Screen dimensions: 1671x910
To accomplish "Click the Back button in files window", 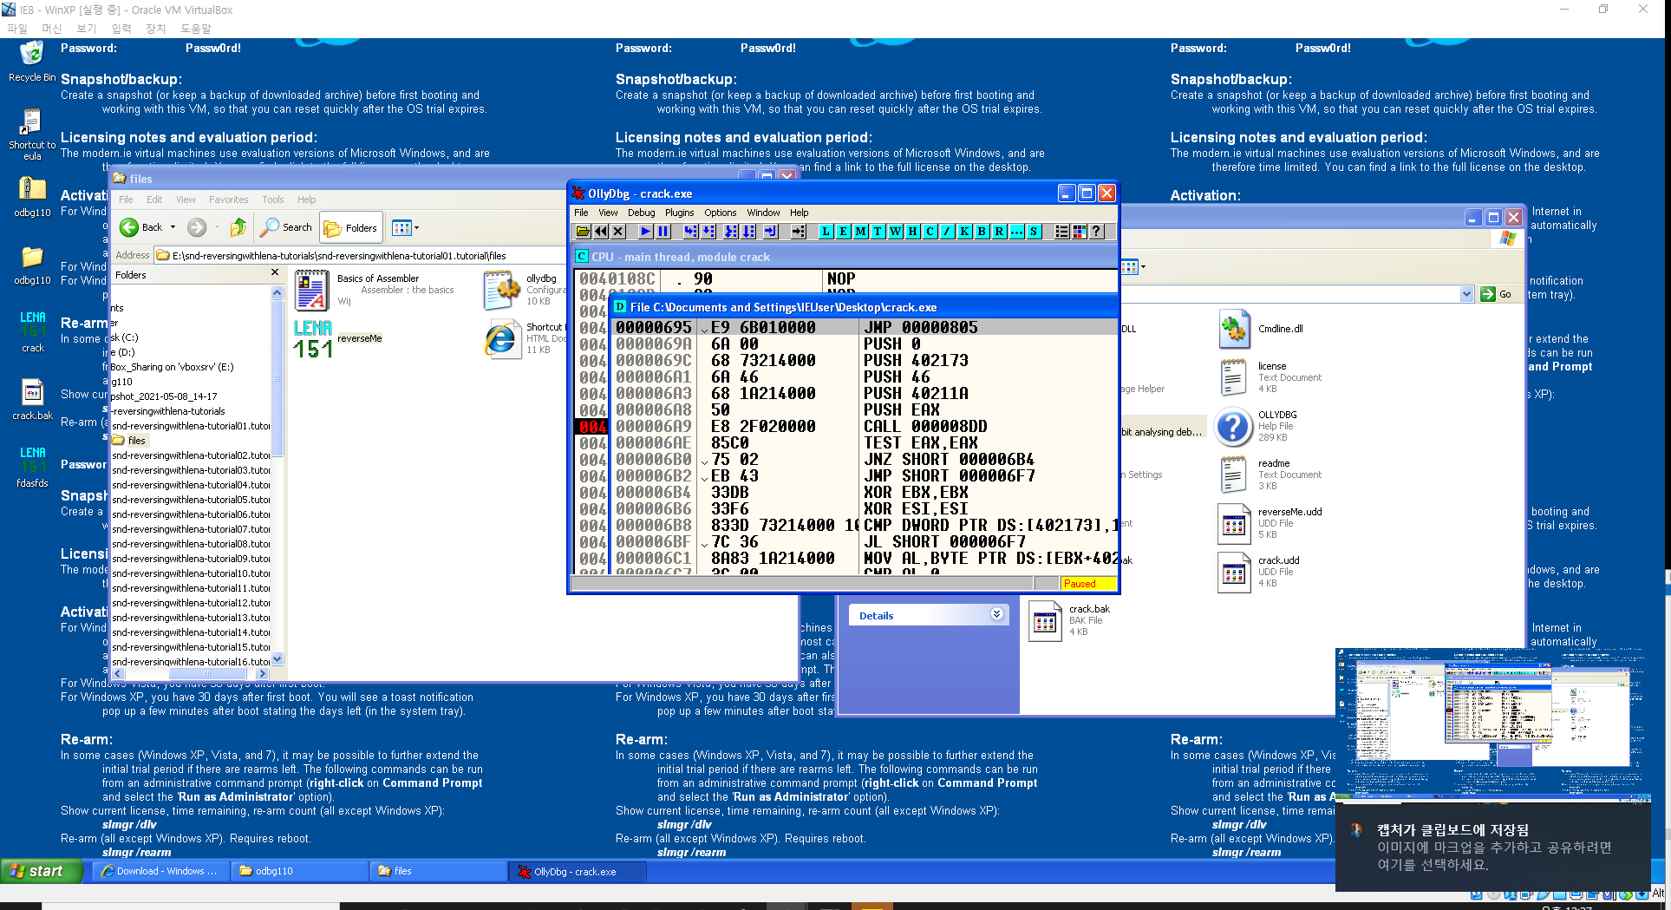I will pyautogui.click(x=141, y=227).
